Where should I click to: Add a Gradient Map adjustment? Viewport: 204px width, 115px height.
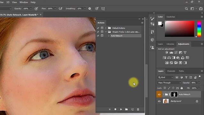click(185, 63)
